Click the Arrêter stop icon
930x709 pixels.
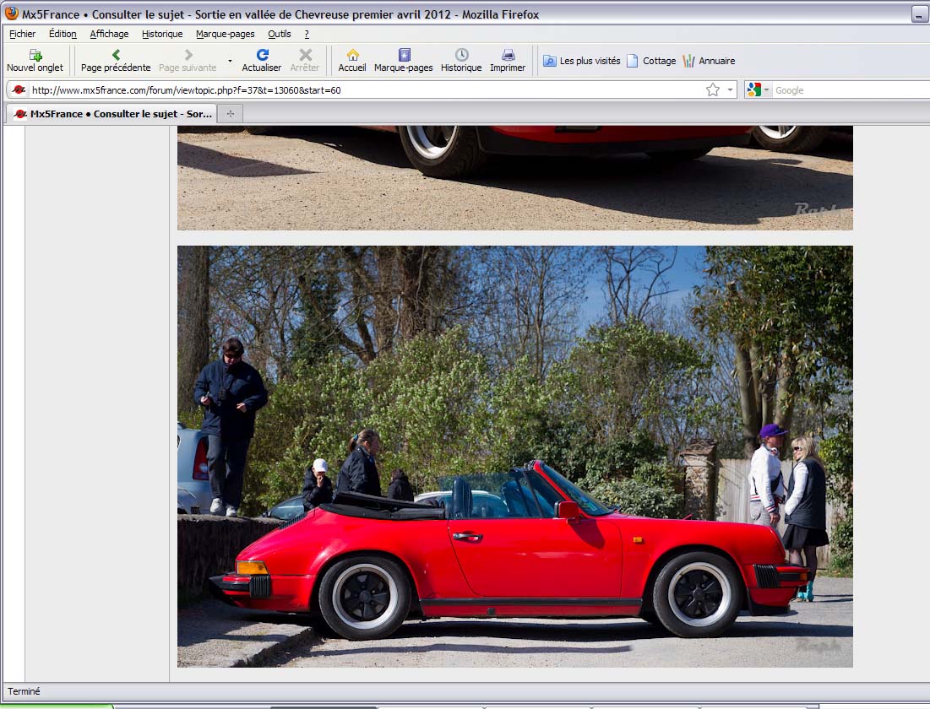click(x=305, y=61)
